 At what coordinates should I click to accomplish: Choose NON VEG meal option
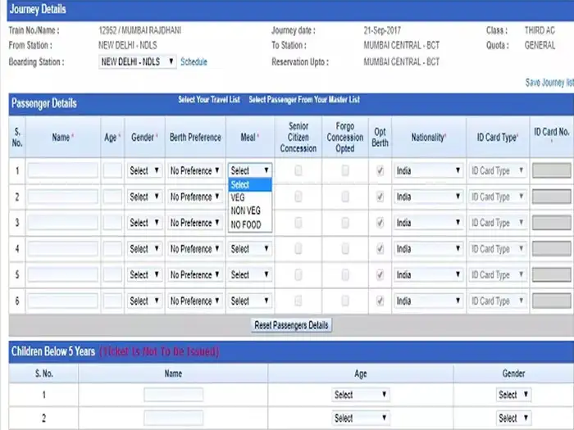point(245,210)
